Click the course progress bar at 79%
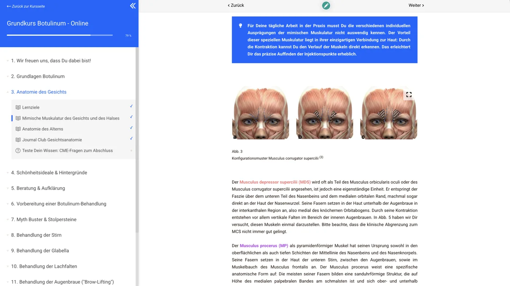 60,35
